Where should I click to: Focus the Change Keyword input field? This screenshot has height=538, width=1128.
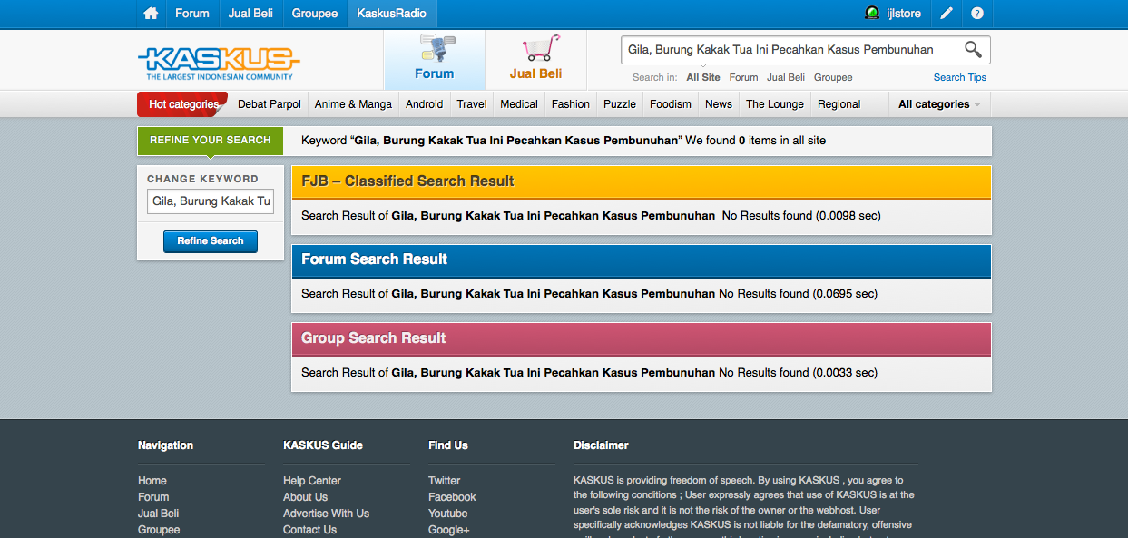tap(211, 201)
